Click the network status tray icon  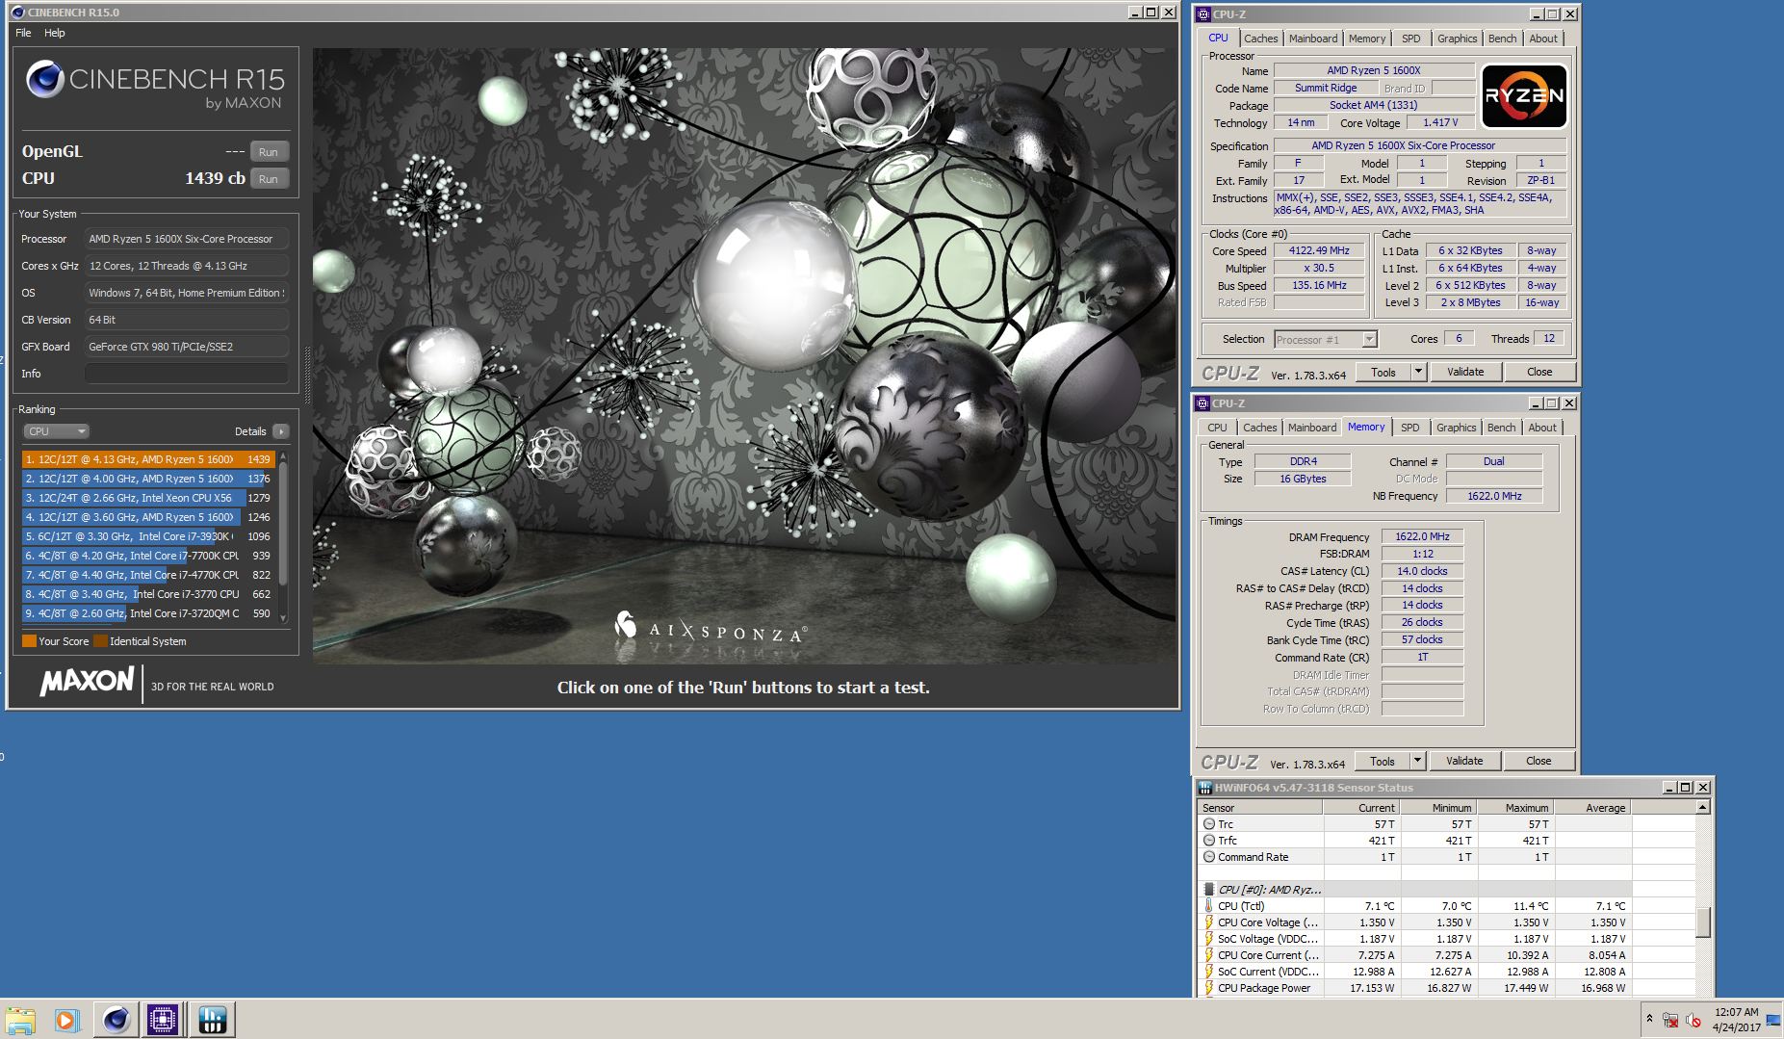click(1670, 1021)
